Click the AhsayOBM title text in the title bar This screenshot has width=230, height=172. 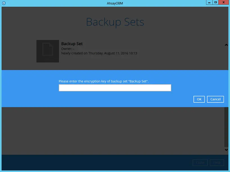point(115,3)
